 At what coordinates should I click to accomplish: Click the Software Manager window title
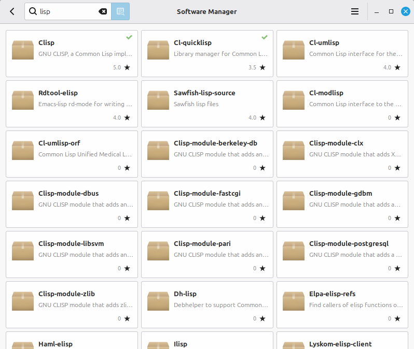click(206, 11)
